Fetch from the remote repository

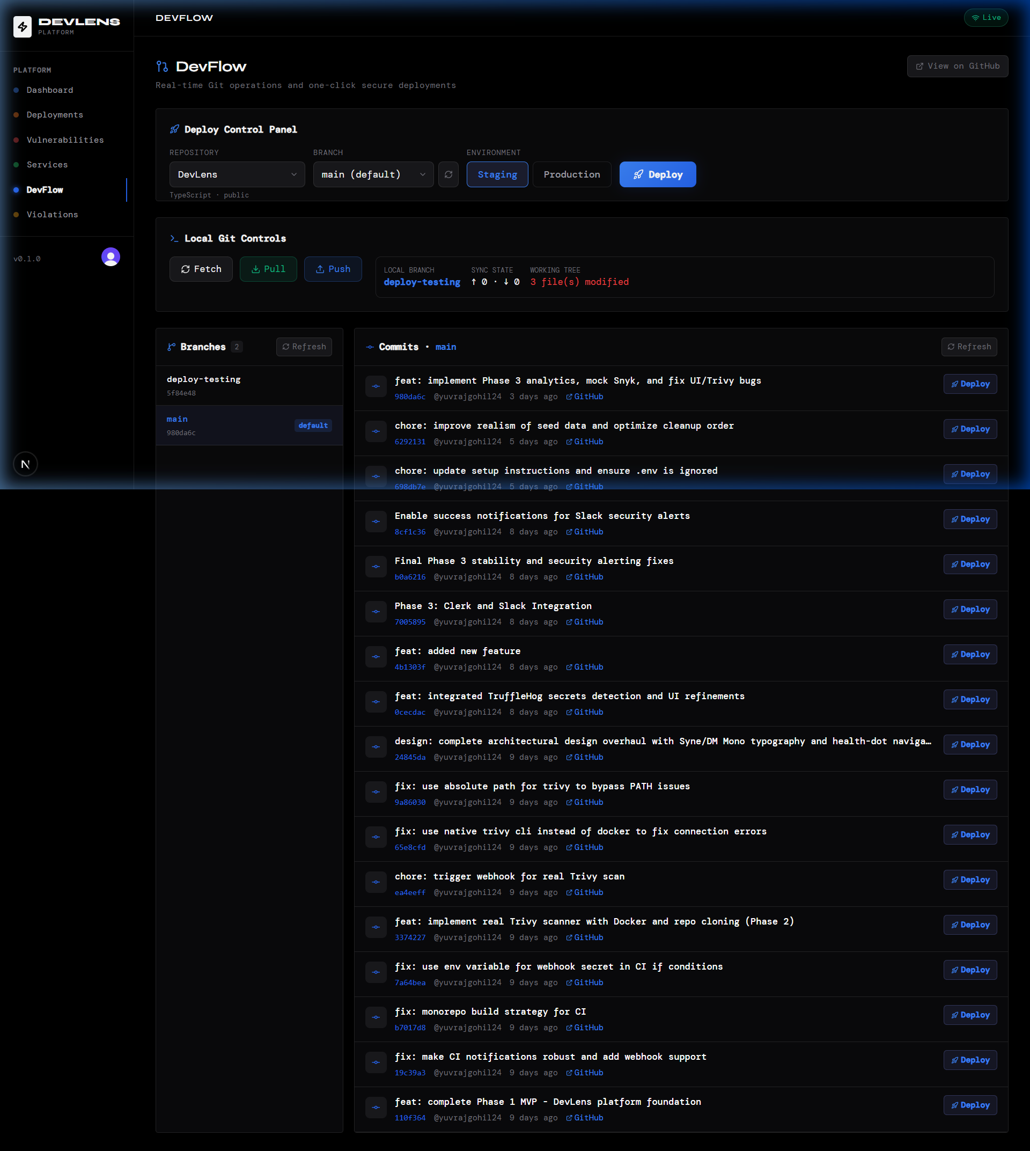(x=201, y=269)
